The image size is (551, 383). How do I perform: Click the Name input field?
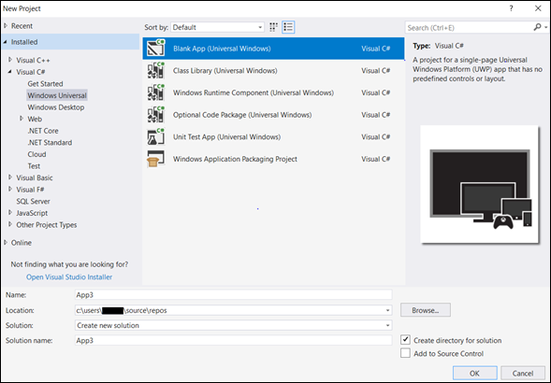pyautogui.click(x=233, y=294)
